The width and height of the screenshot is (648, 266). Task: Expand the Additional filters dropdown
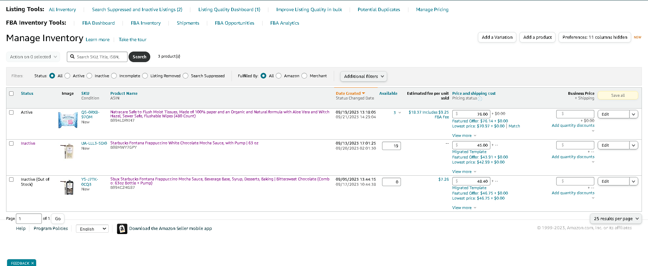[x=363, y=77]
